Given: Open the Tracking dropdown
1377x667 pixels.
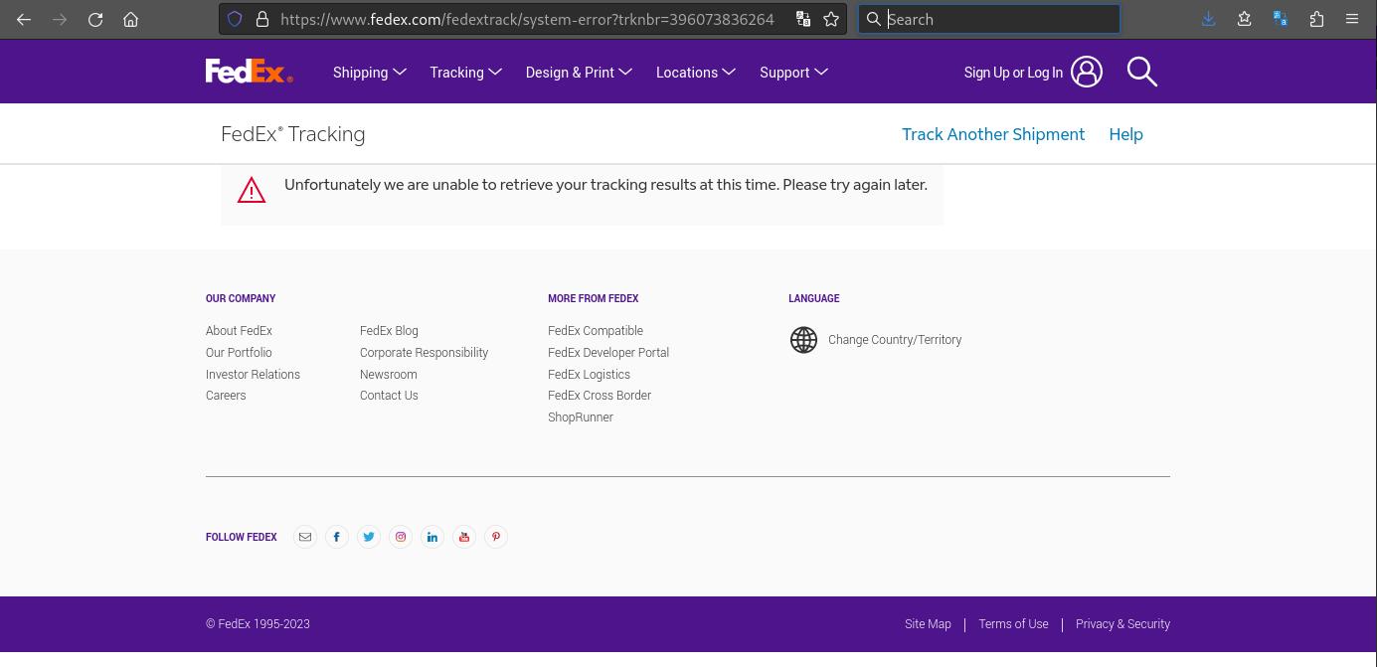Looking at the screenshot, I should point(495,72).
